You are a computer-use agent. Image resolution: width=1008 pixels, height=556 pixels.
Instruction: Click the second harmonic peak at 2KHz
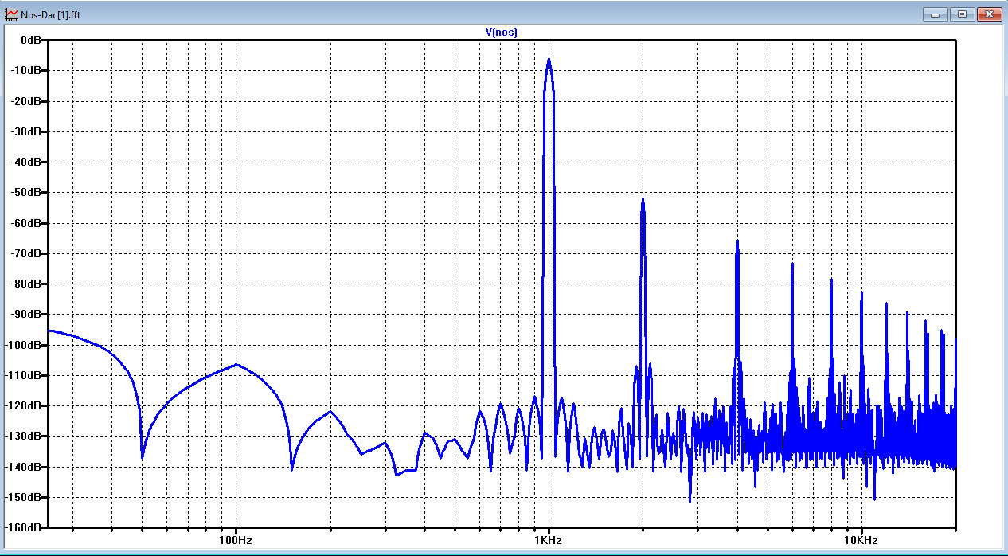pos(643,199)
